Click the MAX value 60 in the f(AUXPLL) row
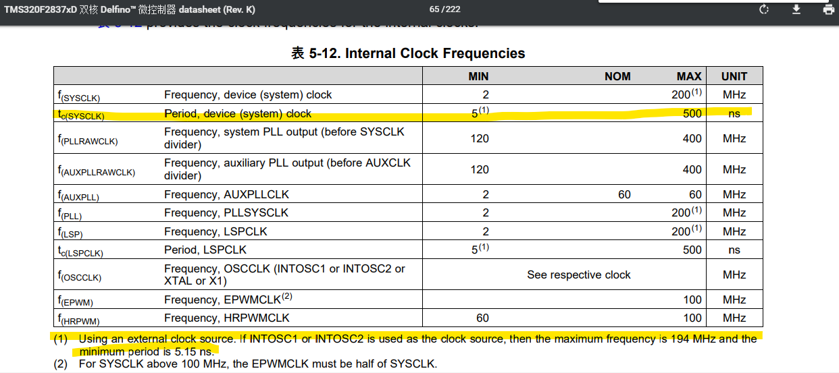Viewport: 839px width, 373px height. pyautogui.click(x=696, y=194)
